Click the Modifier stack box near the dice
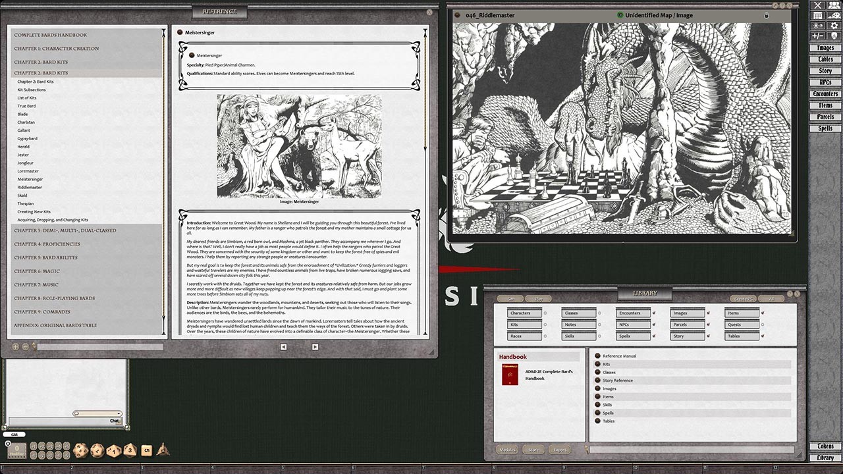 pyautogui.click(x=16, y=450)
